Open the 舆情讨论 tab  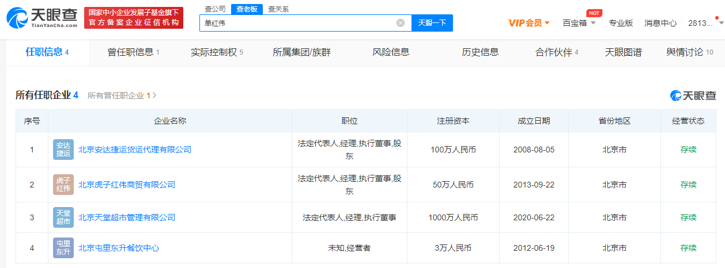pos(690,52)
